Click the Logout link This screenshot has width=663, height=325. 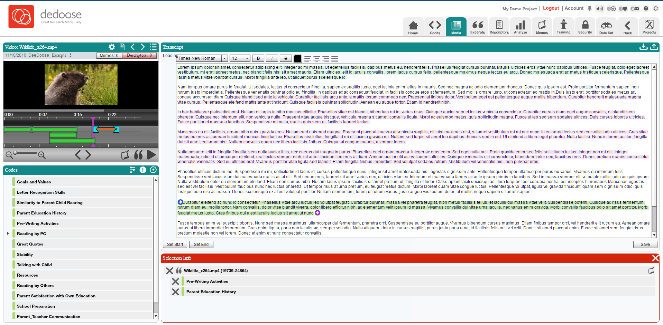coord(551,8)
